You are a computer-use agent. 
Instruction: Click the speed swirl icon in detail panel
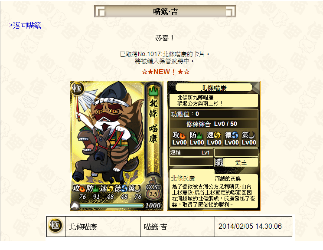point(217,135)
